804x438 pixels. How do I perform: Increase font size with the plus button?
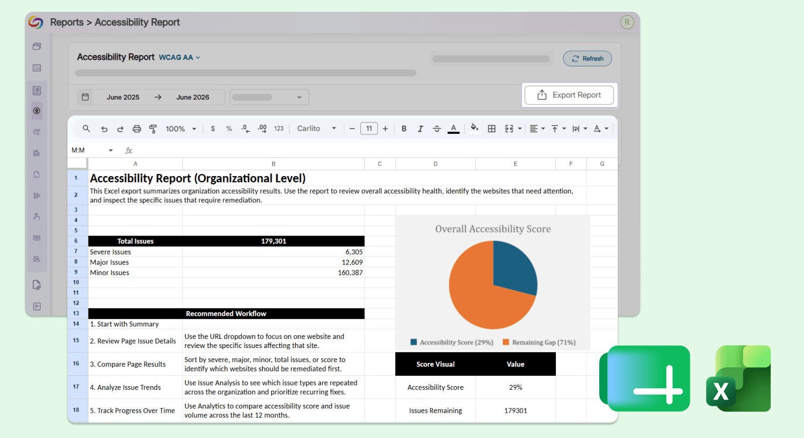385,129
